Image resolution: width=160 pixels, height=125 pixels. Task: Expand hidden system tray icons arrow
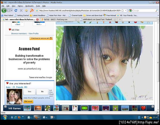coord(142,118)
